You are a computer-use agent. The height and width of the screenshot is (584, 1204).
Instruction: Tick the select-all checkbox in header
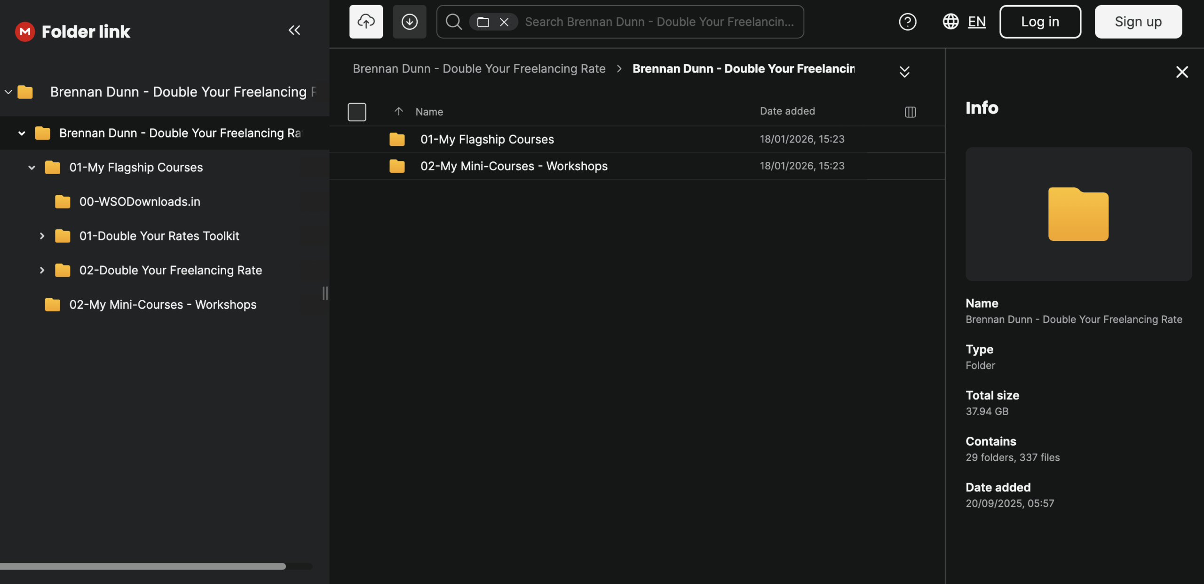point(356,112)
